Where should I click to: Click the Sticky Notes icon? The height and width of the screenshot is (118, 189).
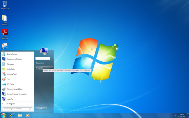4,69
